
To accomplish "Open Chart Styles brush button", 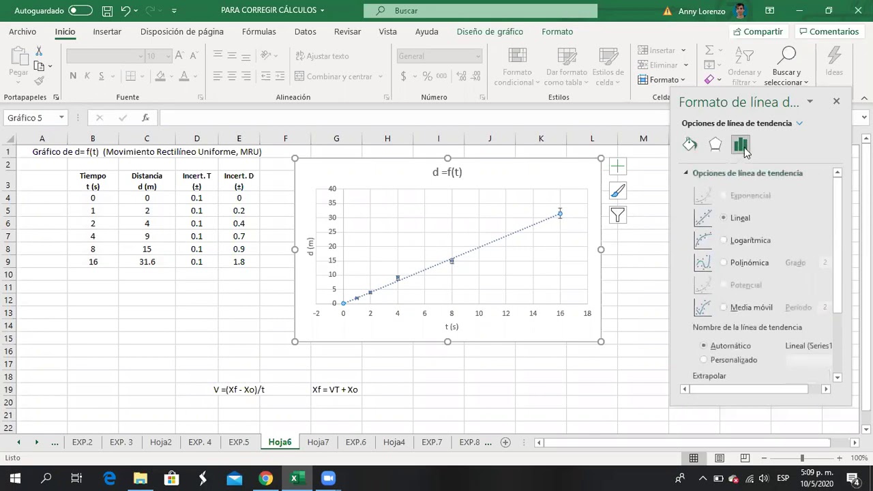I will [617, 191].
